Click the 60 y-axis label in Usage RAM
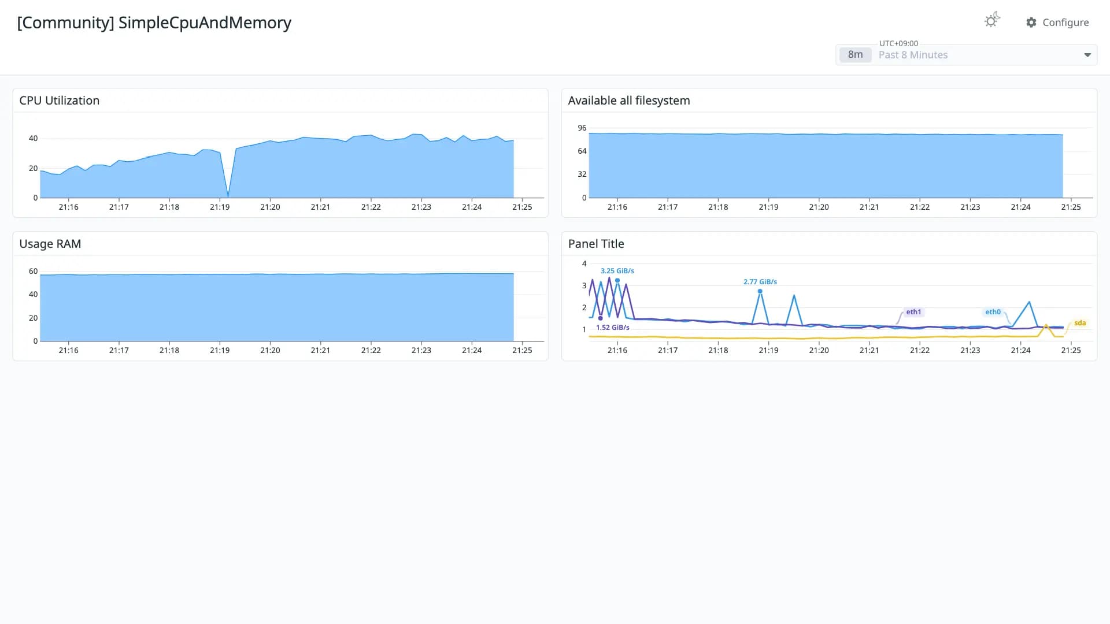1110x624 pixels. (x=33, y=271)
